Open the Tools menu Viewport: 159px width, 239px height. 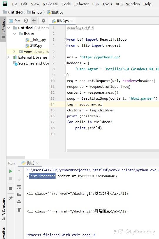pyautogui.click(x=107, y=4)
